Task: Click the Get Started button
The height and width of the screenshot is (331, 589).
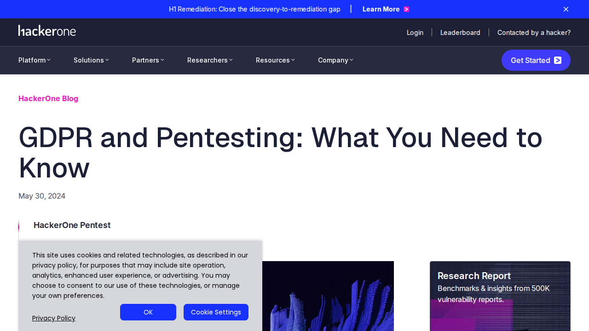Action: click(x=536, y=60)
